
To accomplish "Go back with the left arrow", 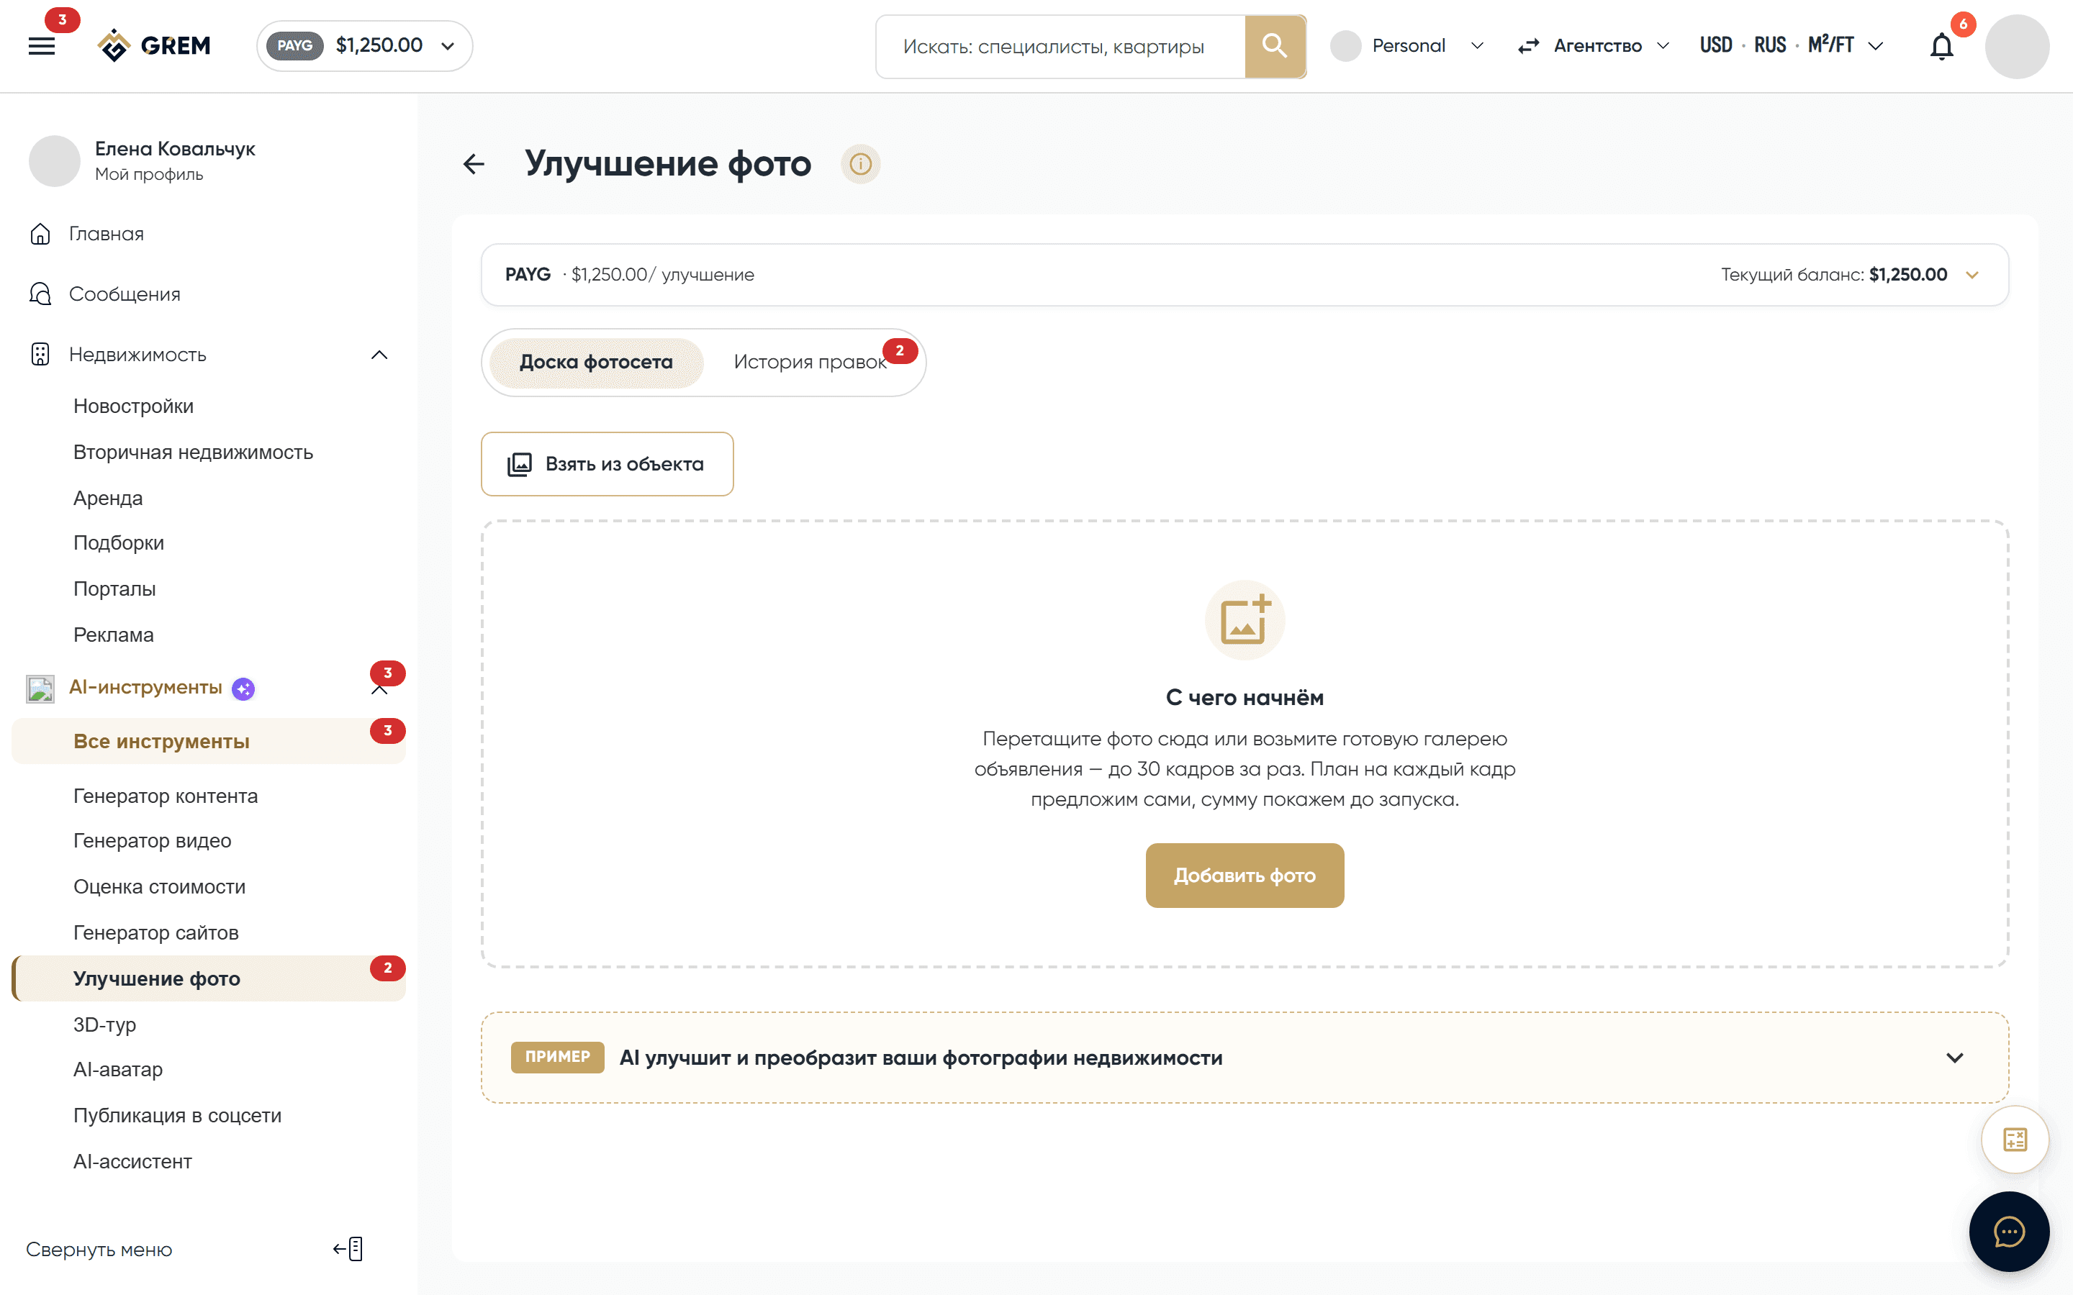I will (x=474, y=163).
